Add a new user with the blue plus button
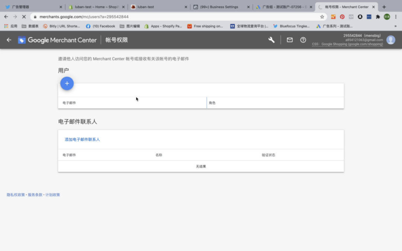Image resolution: width=402 pixels, height=251 pixels. pos(67,83)
